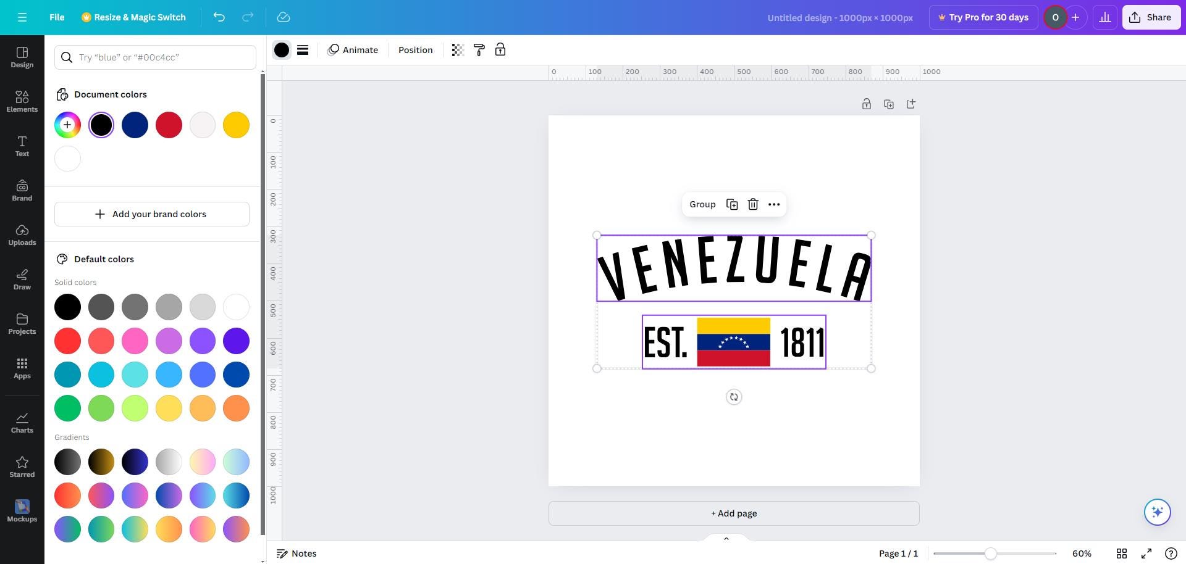
Task: Switch to Resize & Magic Switch
Action: (x=133, y=17)
